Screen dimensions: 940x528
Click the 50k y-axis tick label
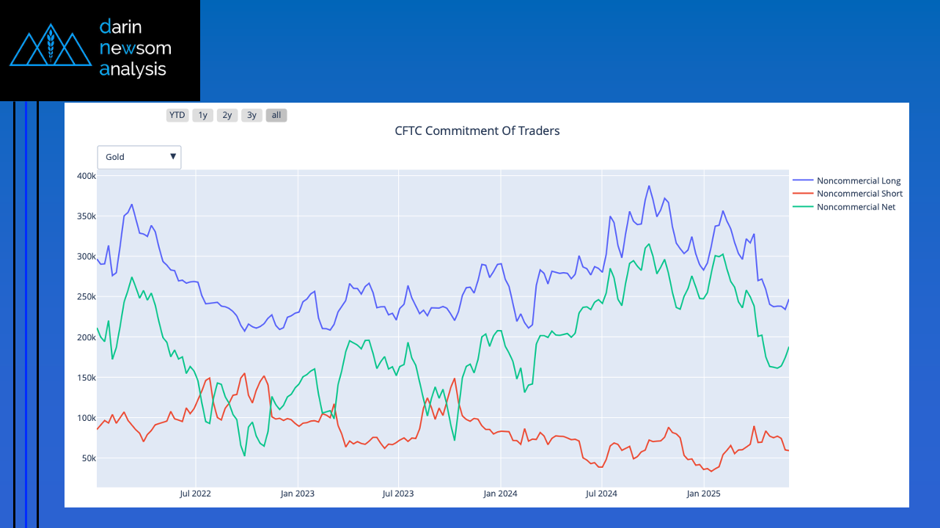88,458
